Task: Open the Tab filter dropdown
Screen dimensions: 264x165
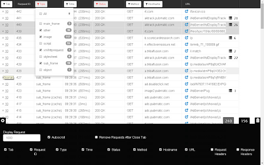Action: (x=7, y=4)
